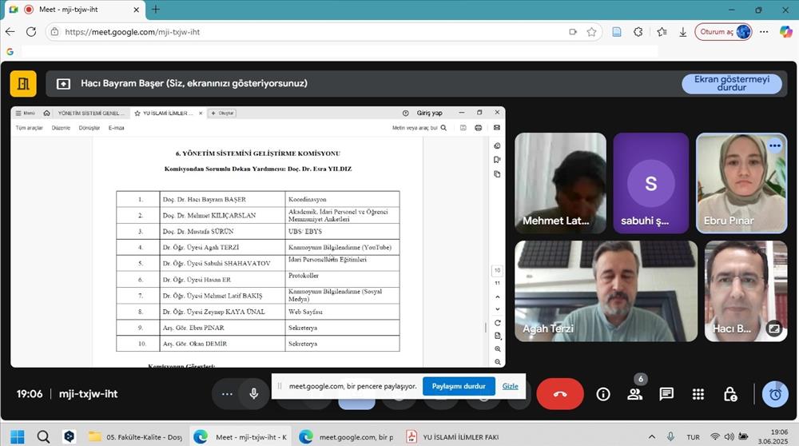
Task: Open the chat panel icon
Action: pos(666,394)
